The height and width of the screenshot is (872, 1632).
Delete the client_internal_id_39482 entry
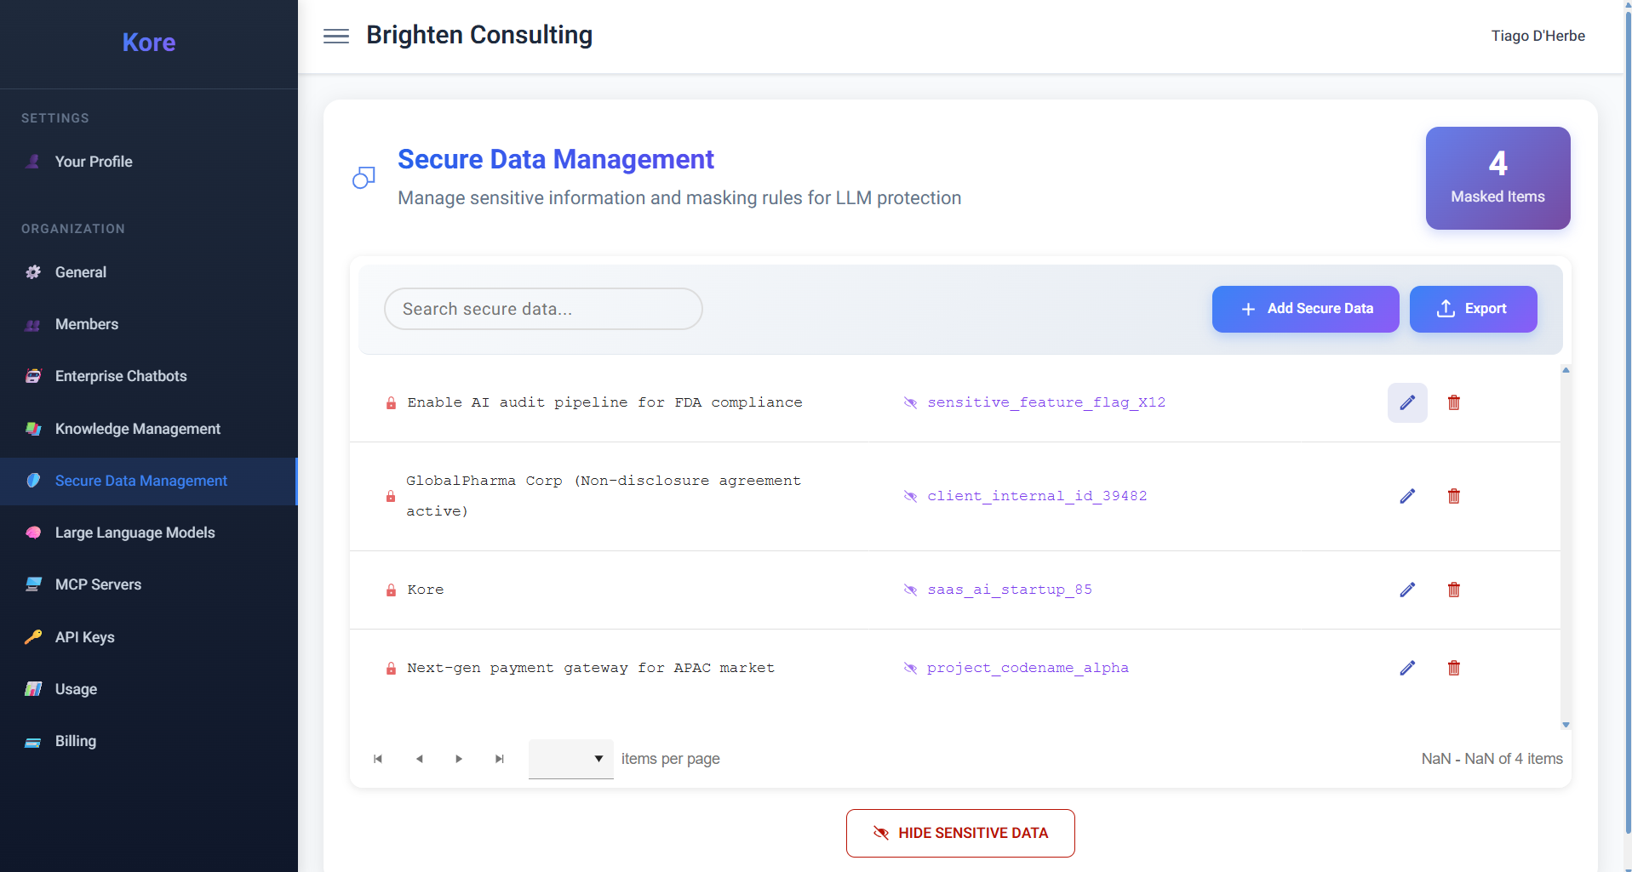(1454, 496)
